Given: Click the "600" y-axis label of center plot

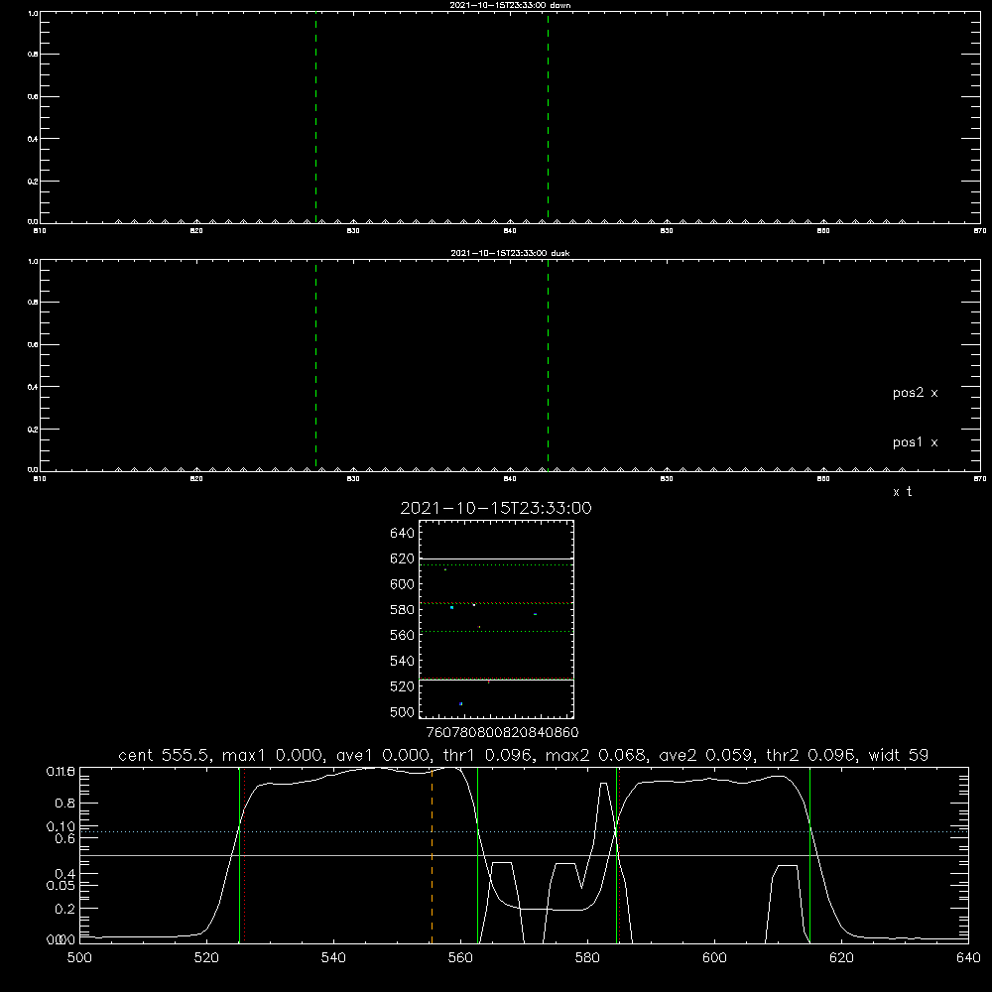Looking at the screenshot, I should coord(402,584).
